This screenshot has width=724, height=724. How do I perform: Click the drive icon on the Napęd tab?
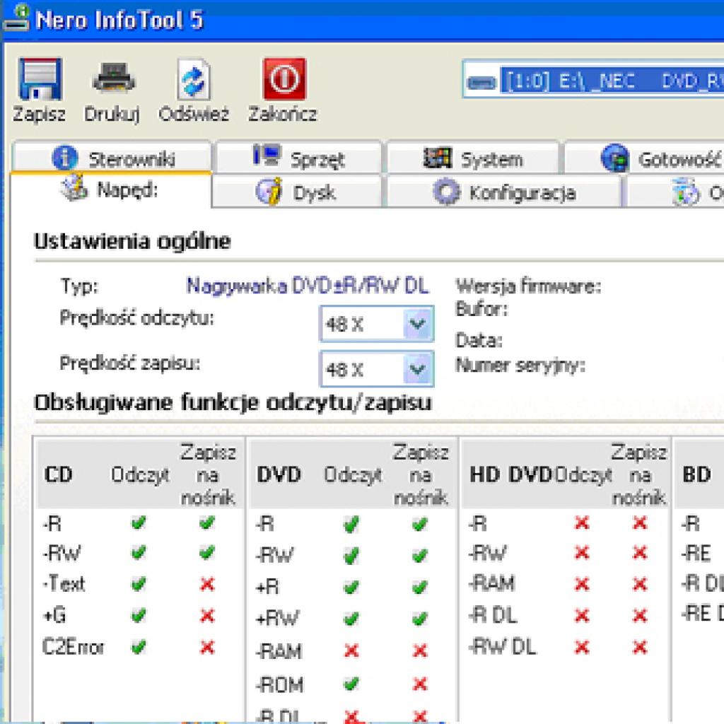74,188
